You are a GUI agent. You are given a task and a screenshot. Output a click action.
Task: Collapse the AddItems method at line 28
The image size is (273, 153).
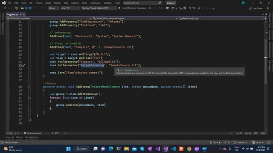point(29,87)
